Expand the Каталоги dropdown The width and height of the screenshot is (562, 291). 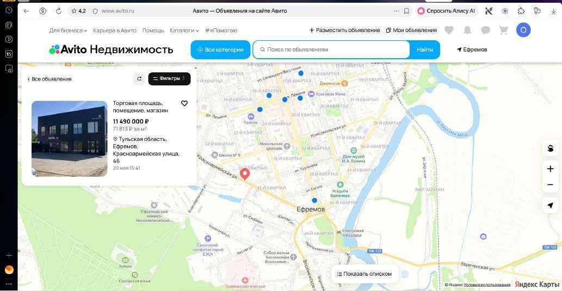[x=184, y=30]
